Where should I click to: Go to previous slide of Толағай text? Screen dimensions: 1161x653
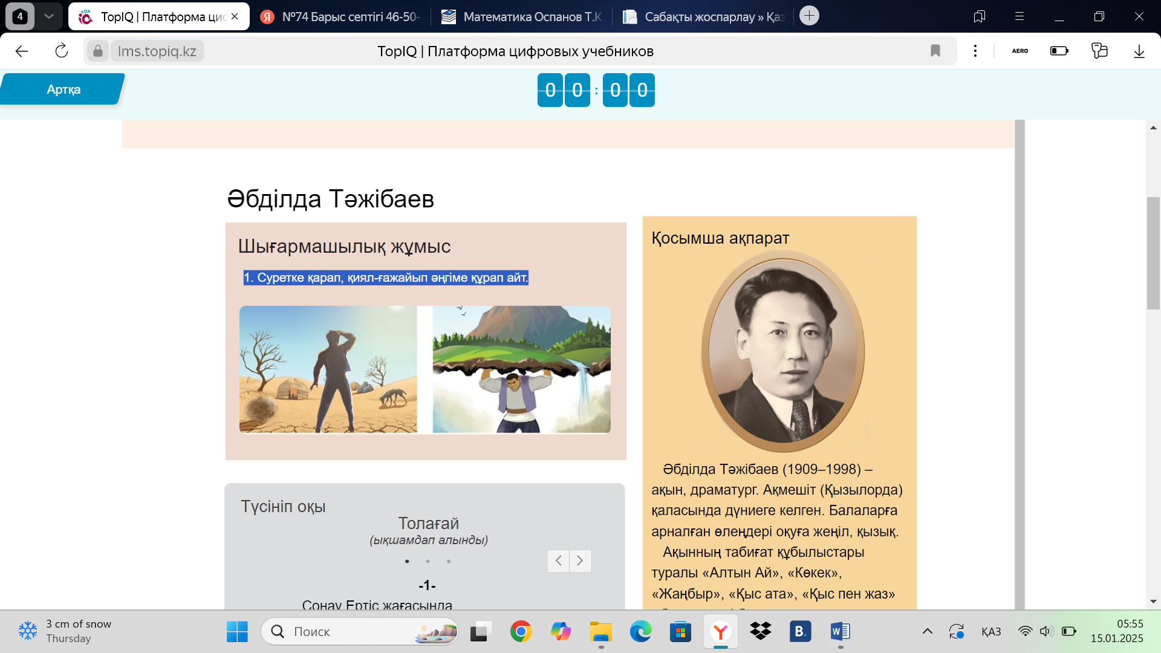(558, 561)
